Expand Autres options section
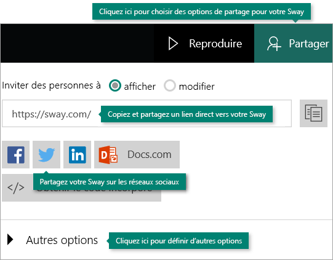This screenshot has width=333, height=260. click(52, 240)
